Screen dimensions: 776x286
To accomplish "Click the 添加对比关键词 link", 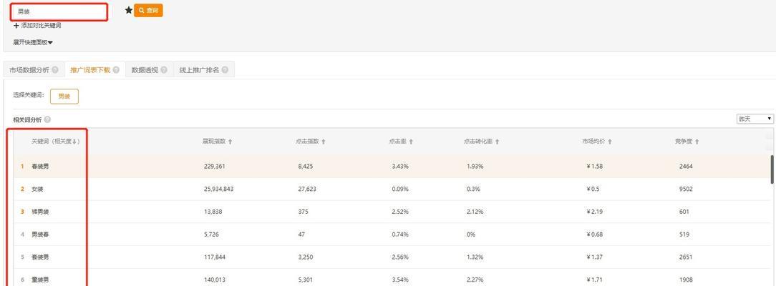I will click(x=37, y=26).
